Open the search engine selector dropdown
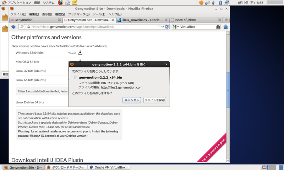Viewport: 284px width, 170px height. pyautogui.click(x=176, y=27)
